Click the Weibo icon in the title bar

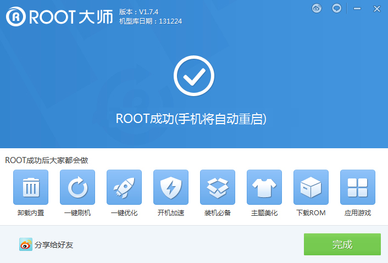[317, 8]
